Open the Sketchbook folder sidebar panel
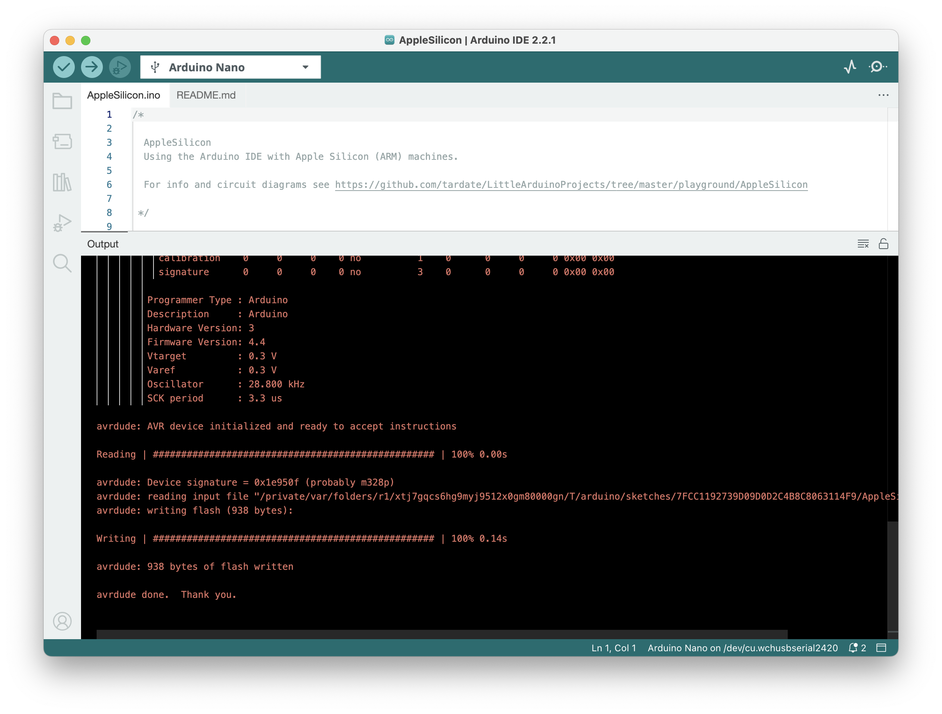 (x=62, y=101)
